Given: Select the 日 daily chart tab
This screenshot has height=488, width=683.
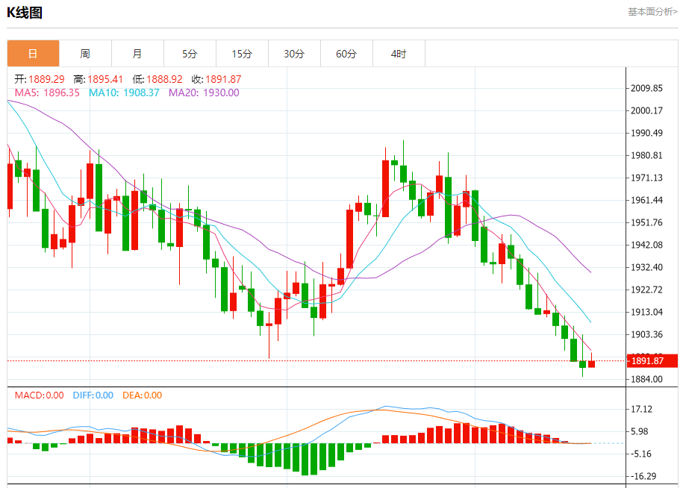Looking at the screenshot, I should coord(33,54).
